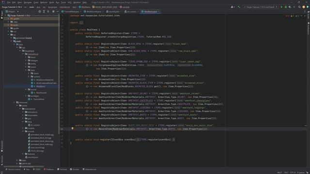310x174 pixels.
Task: Click the MUSIC_BOX_MUSIC_DISC breadcrumb
Action: (105, 7)
